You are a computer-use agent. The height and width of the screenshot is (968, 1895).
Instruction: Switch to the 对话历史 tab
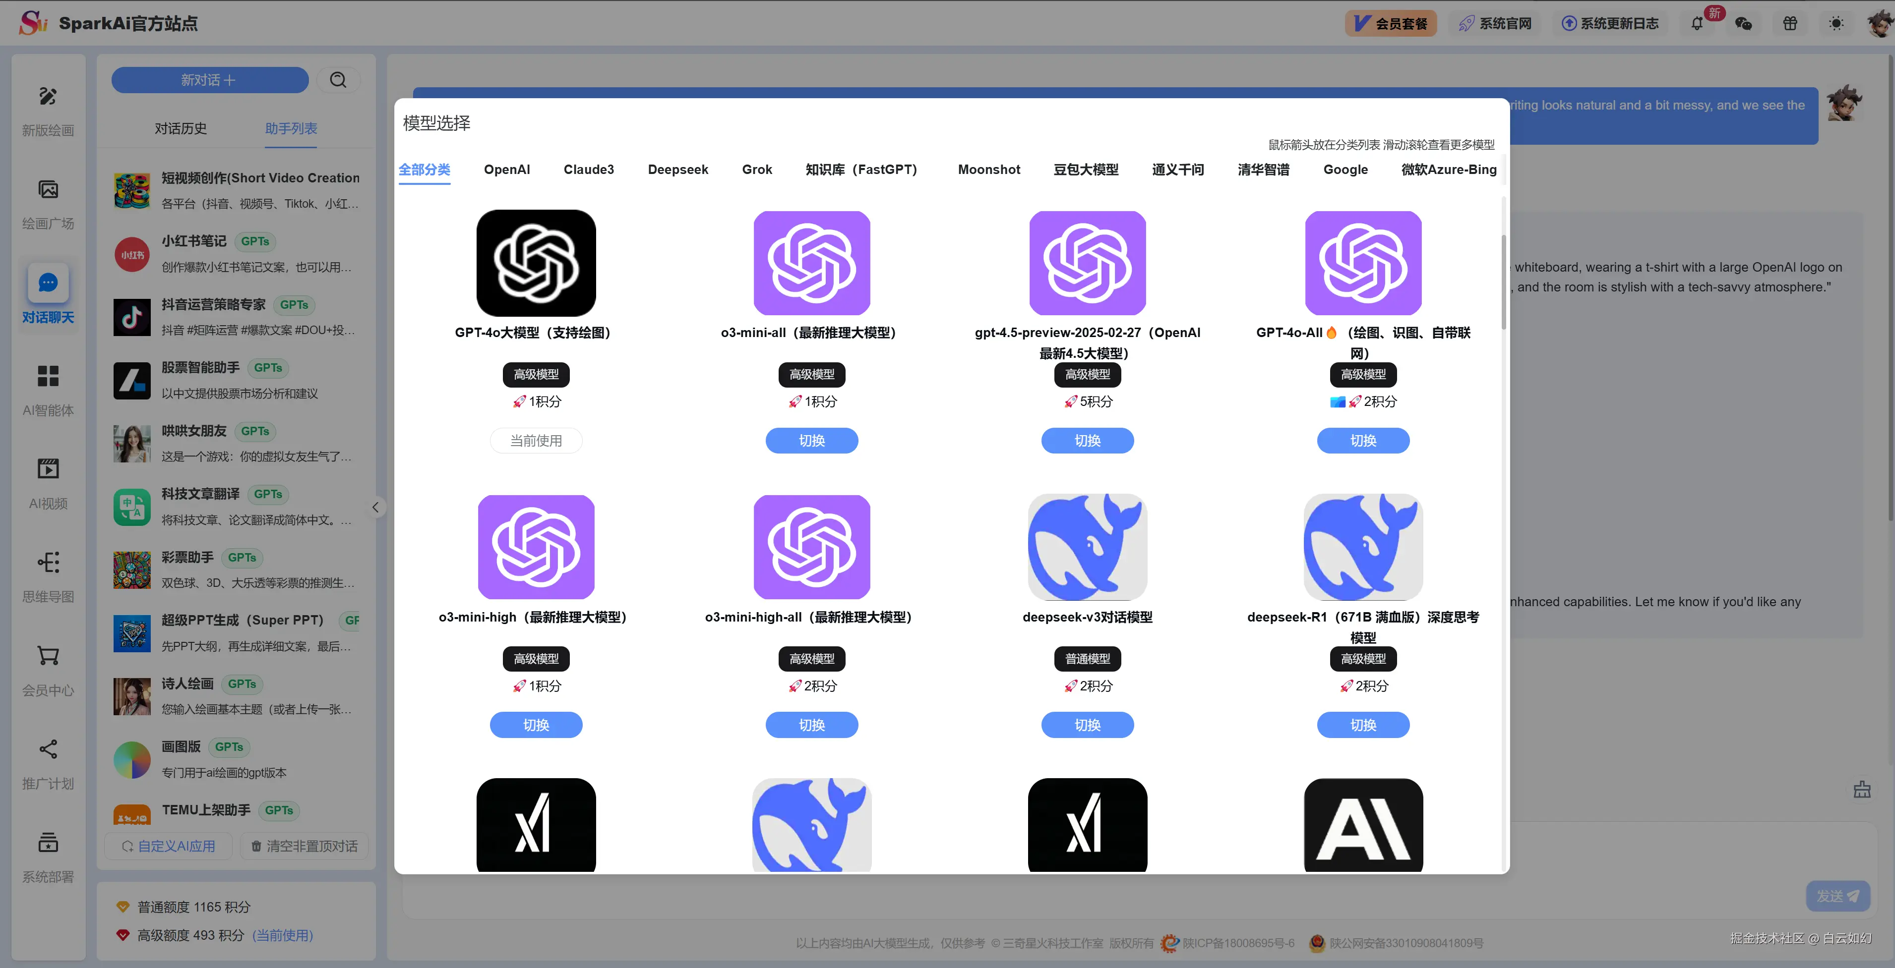pyautogui.click(x=180, y=129)
